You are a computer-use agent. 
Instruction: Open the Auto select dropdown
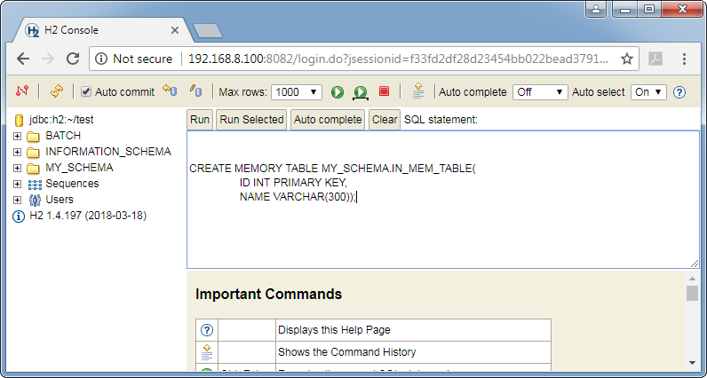coord(647,92)
